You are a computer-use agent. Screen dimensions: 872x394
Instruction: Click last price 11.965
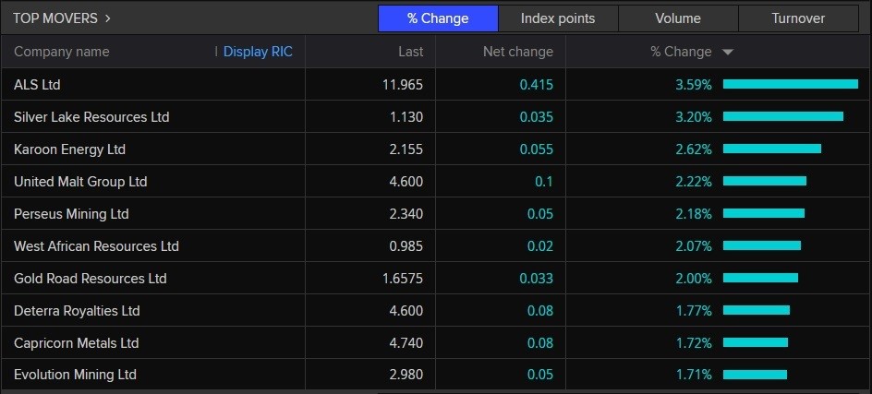click(403, 85)
